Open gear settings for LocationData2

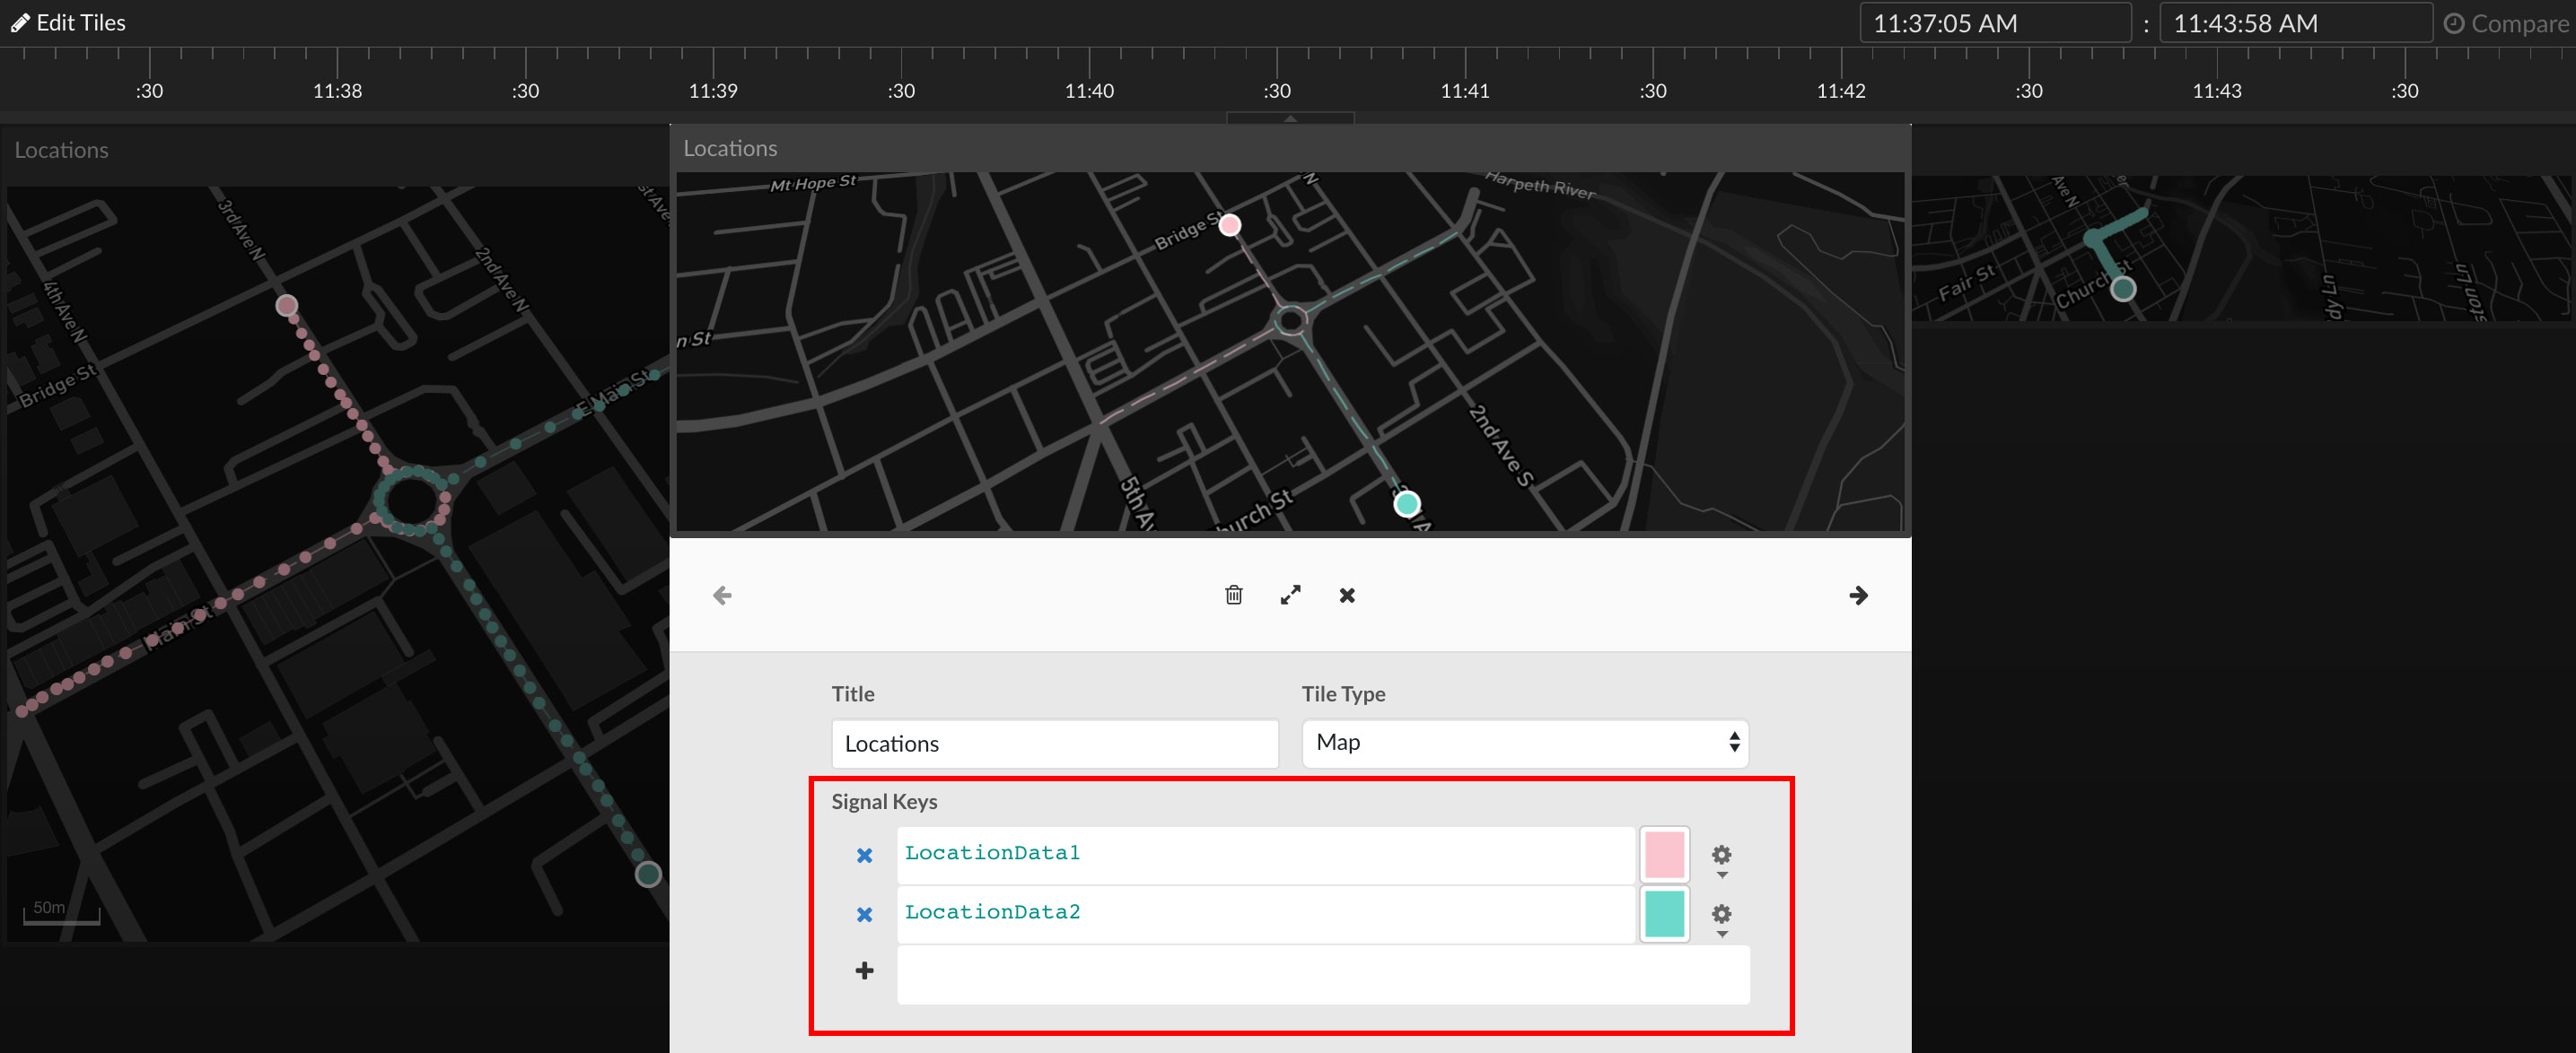(1721, 915)
